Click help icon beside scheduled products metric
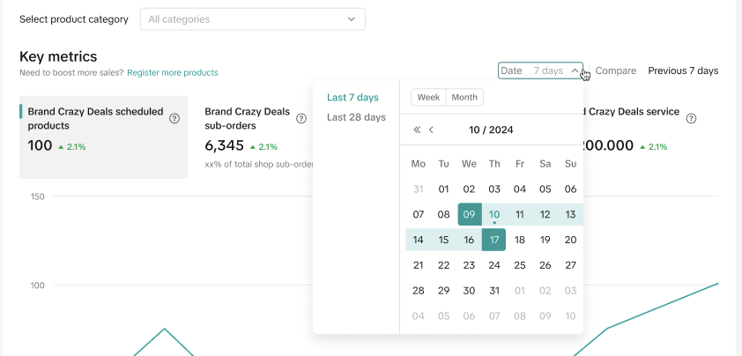 coord(174,118)
